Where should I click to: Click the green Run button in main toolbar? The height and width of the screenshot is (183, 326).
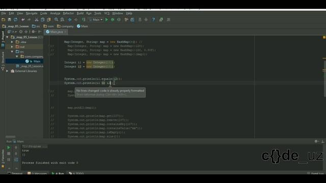[106, 20]
